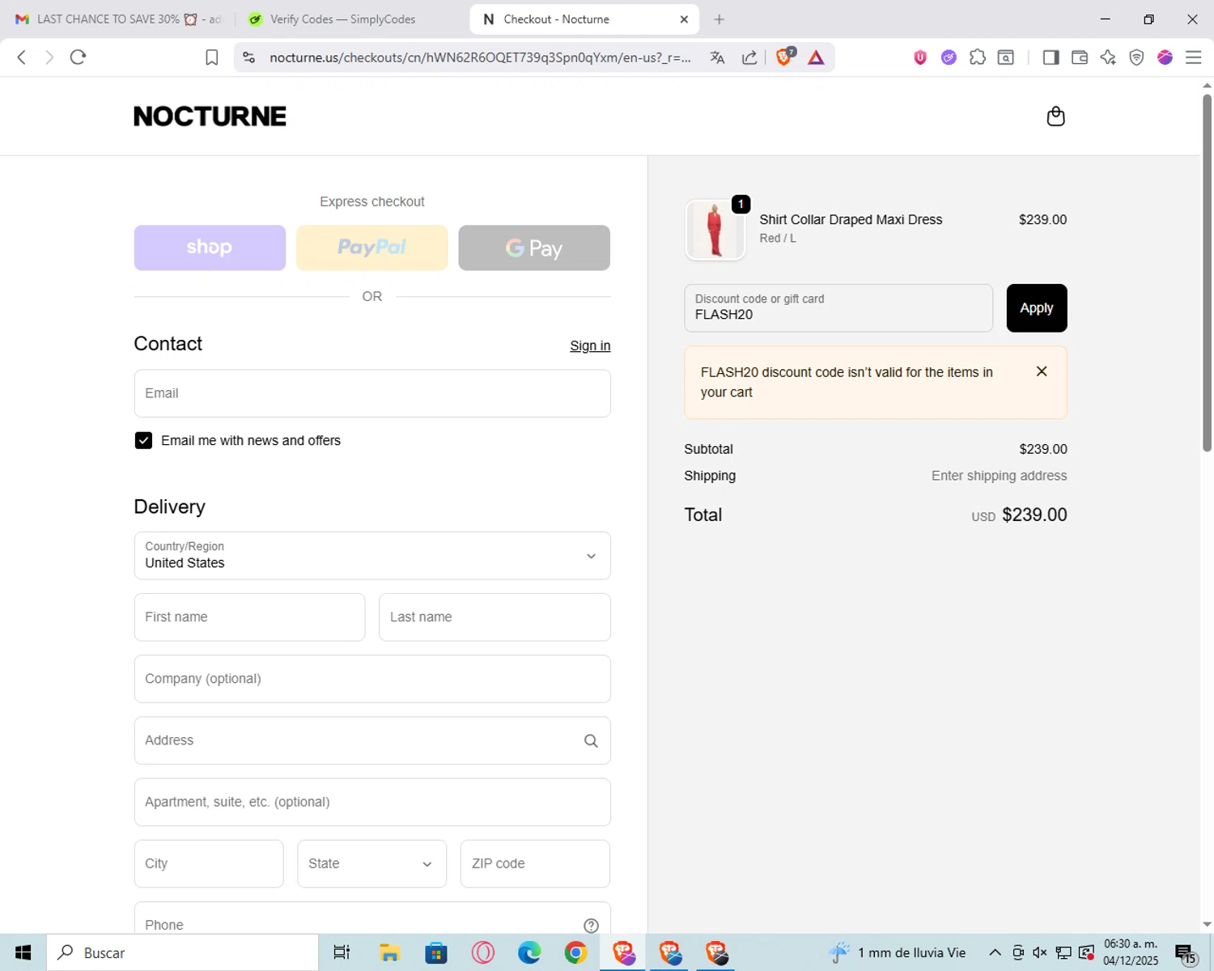Close the Checkout - Nocturne tab
Viewport: 1214px width, 971px height.
click(684, 19)
